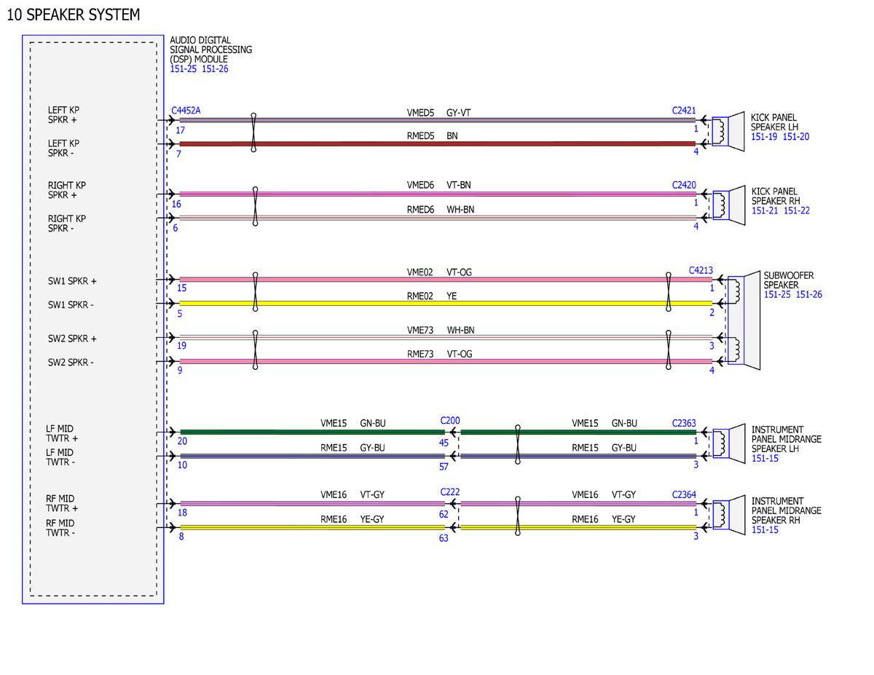874x675 pixels.
Task: Follow the 151-20 link beside Kick Panel Speaker LH
Action: tap(796, 136)
